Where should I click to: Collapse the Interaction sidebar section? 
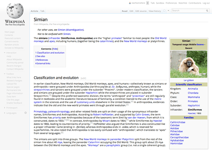5,53
